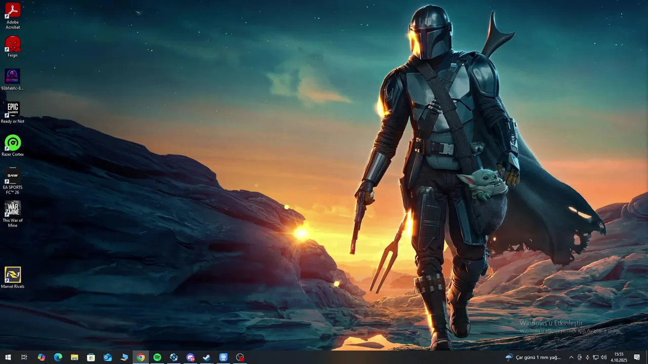Click the microphone tray icon
Image resolution: width=648 pixels, height=364 pixels.
coord(587,357)
